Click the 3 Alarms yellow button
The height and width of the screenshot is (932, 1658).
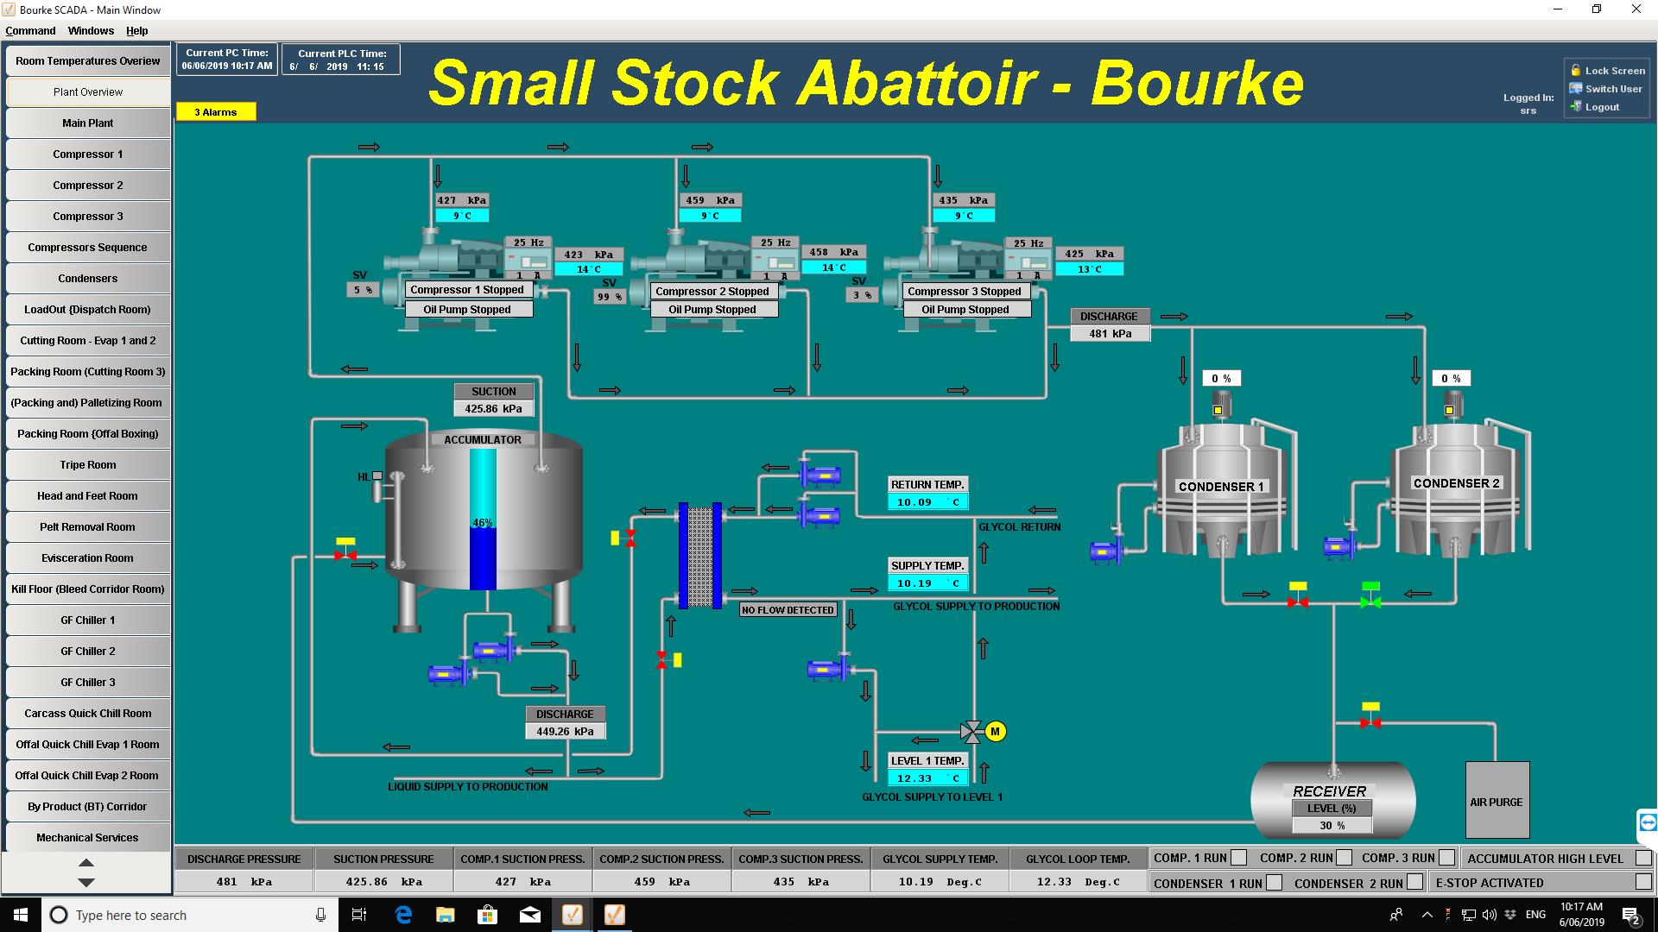point(216,112)
